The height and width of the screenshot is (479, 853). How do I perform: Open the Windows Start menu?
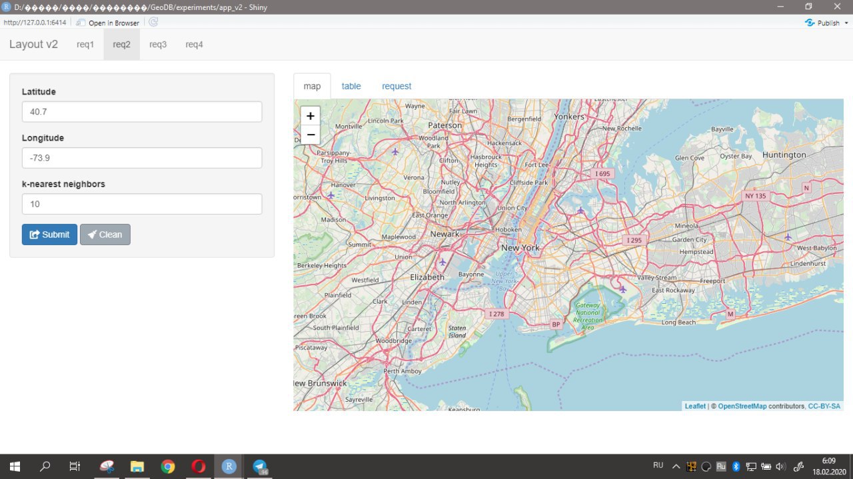coord(15,466)
